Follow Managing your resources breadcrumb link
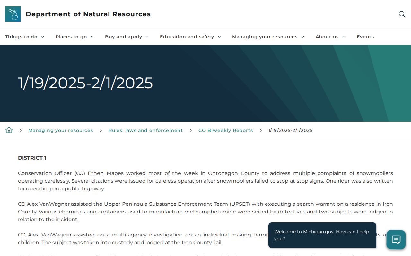 click(61, 130)
